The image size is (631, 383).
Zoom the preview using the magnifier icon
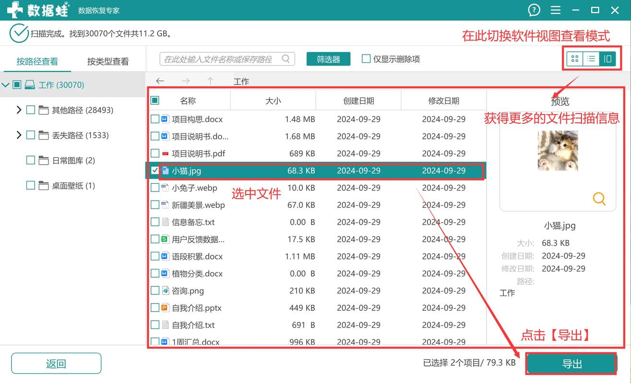point(599,199)
